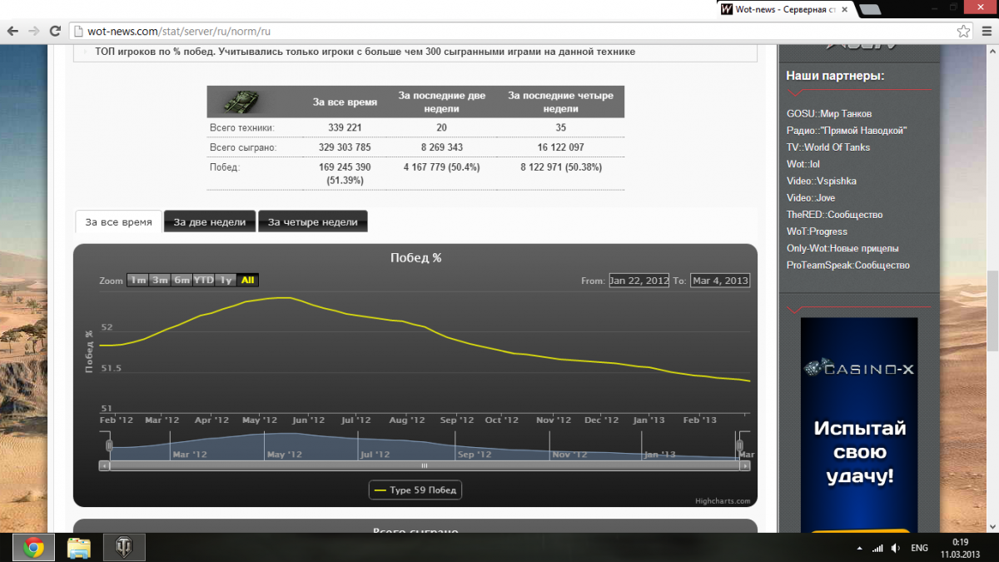Show hidden tray icons arrow

(x=859, y=549)
